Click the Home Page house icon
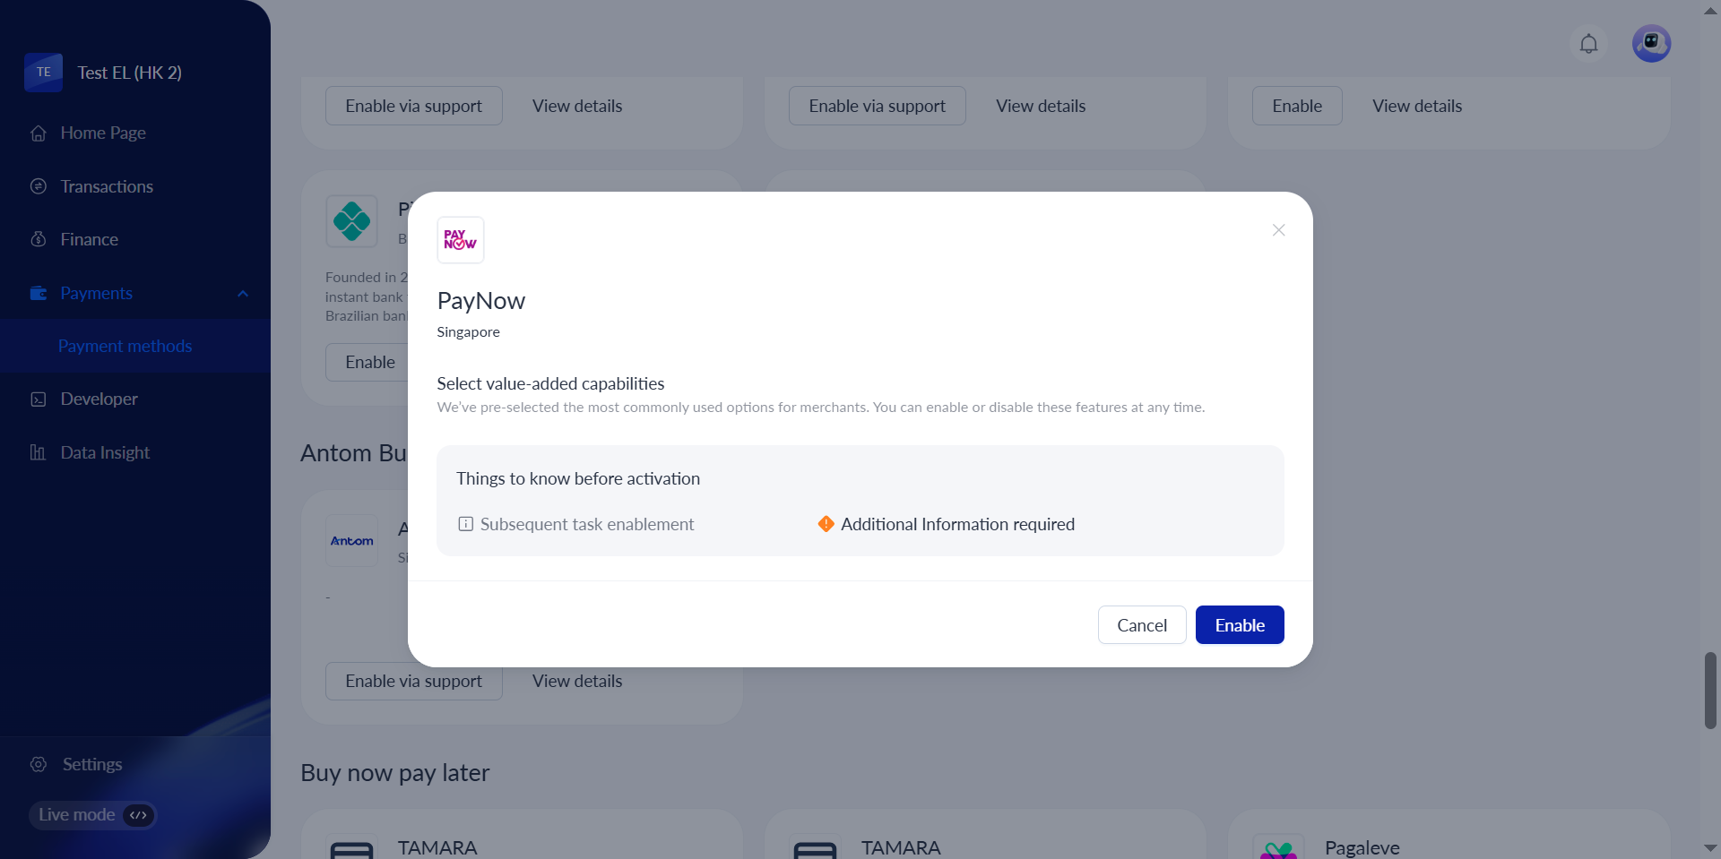The width and height of the screenshot is (1721, 859). tap(39, 133)
